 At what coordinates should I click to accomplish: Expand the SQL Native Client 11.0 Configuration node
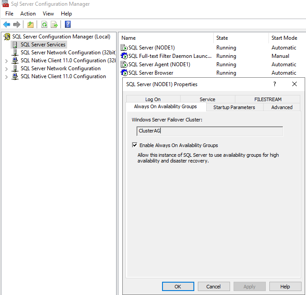[x=7, y=77]
